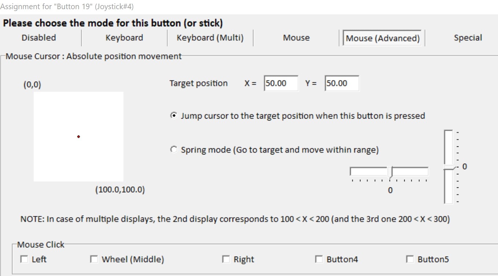Image resolution: width=498 pixels, height=276 pixels.
Task: Click the Target position Y input field
Action: pyautogui.click(x=342, y=83)
